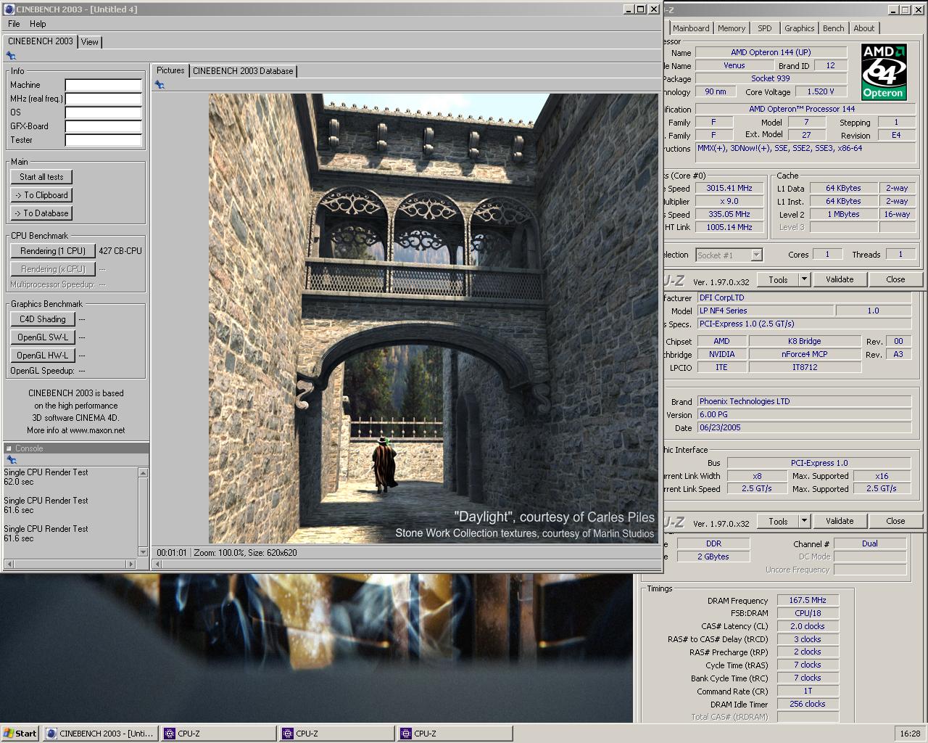Click the Tools button in lower CPU-Z window
The width and height of the screenshot is (928, 743).
[778, 521]
